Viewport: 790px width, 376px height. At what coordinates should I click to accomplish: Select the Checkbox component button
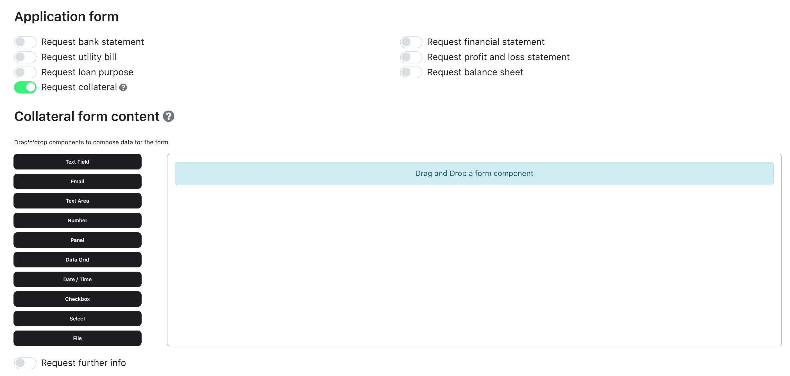(77, 299)
